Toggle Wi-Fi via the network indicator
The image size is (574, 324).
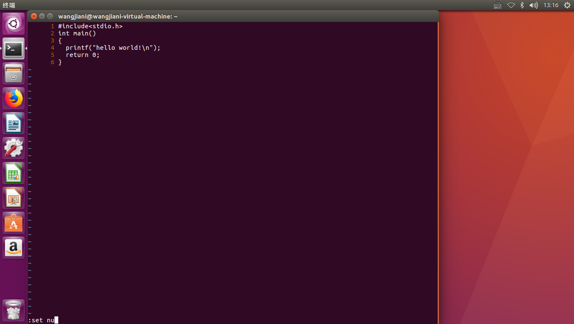[x=511, y=5]
